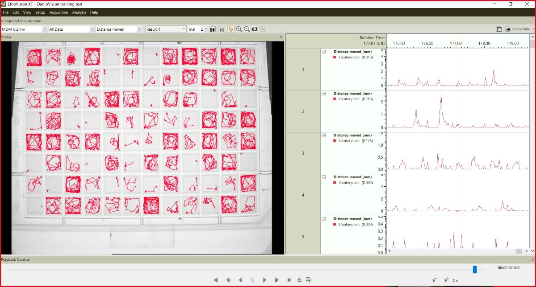Click the zoom out magnifier icon

point(247,29)
